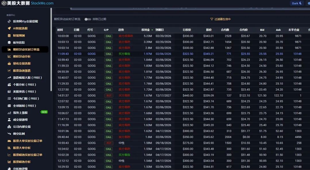Sort by the 未平仓量 column header
This screenshot has width=310, height=170.
(x=294, y=30)
